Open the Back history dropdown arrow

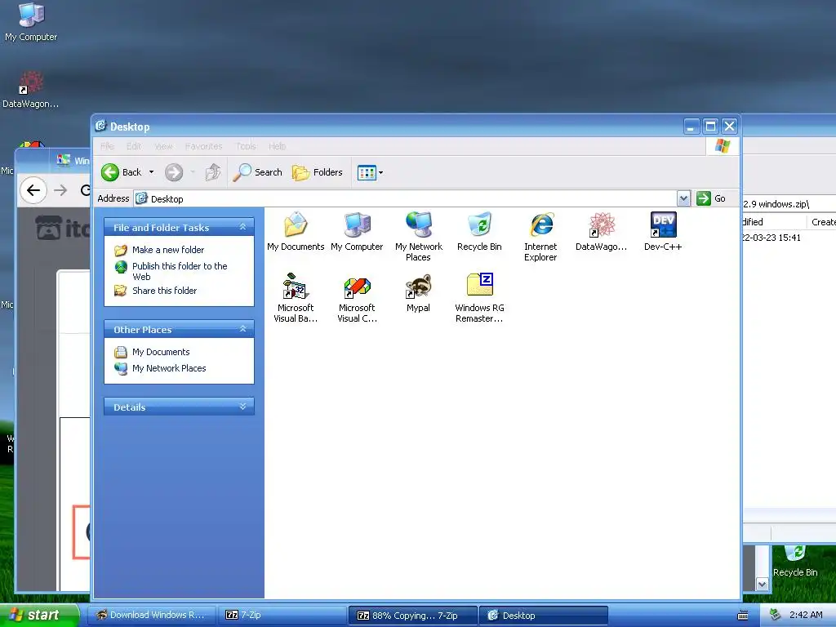(151, 172)
